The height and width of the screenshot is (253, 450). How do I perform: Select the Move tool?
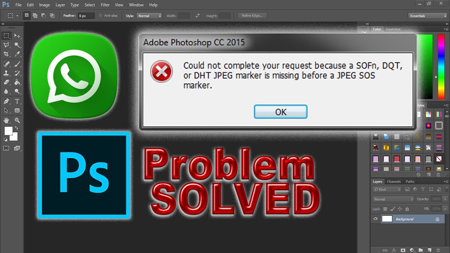coord(17,36)
